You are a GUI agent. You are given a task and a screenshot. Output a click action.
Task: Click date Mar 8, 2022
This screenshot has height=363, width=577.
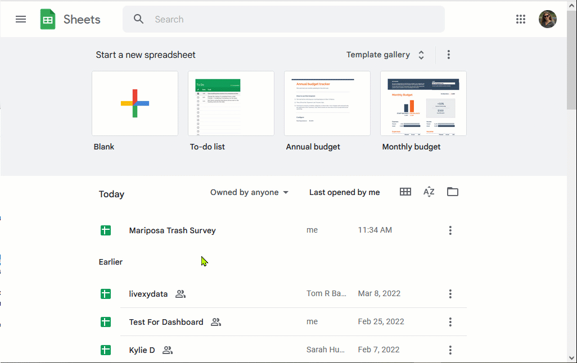379,293
